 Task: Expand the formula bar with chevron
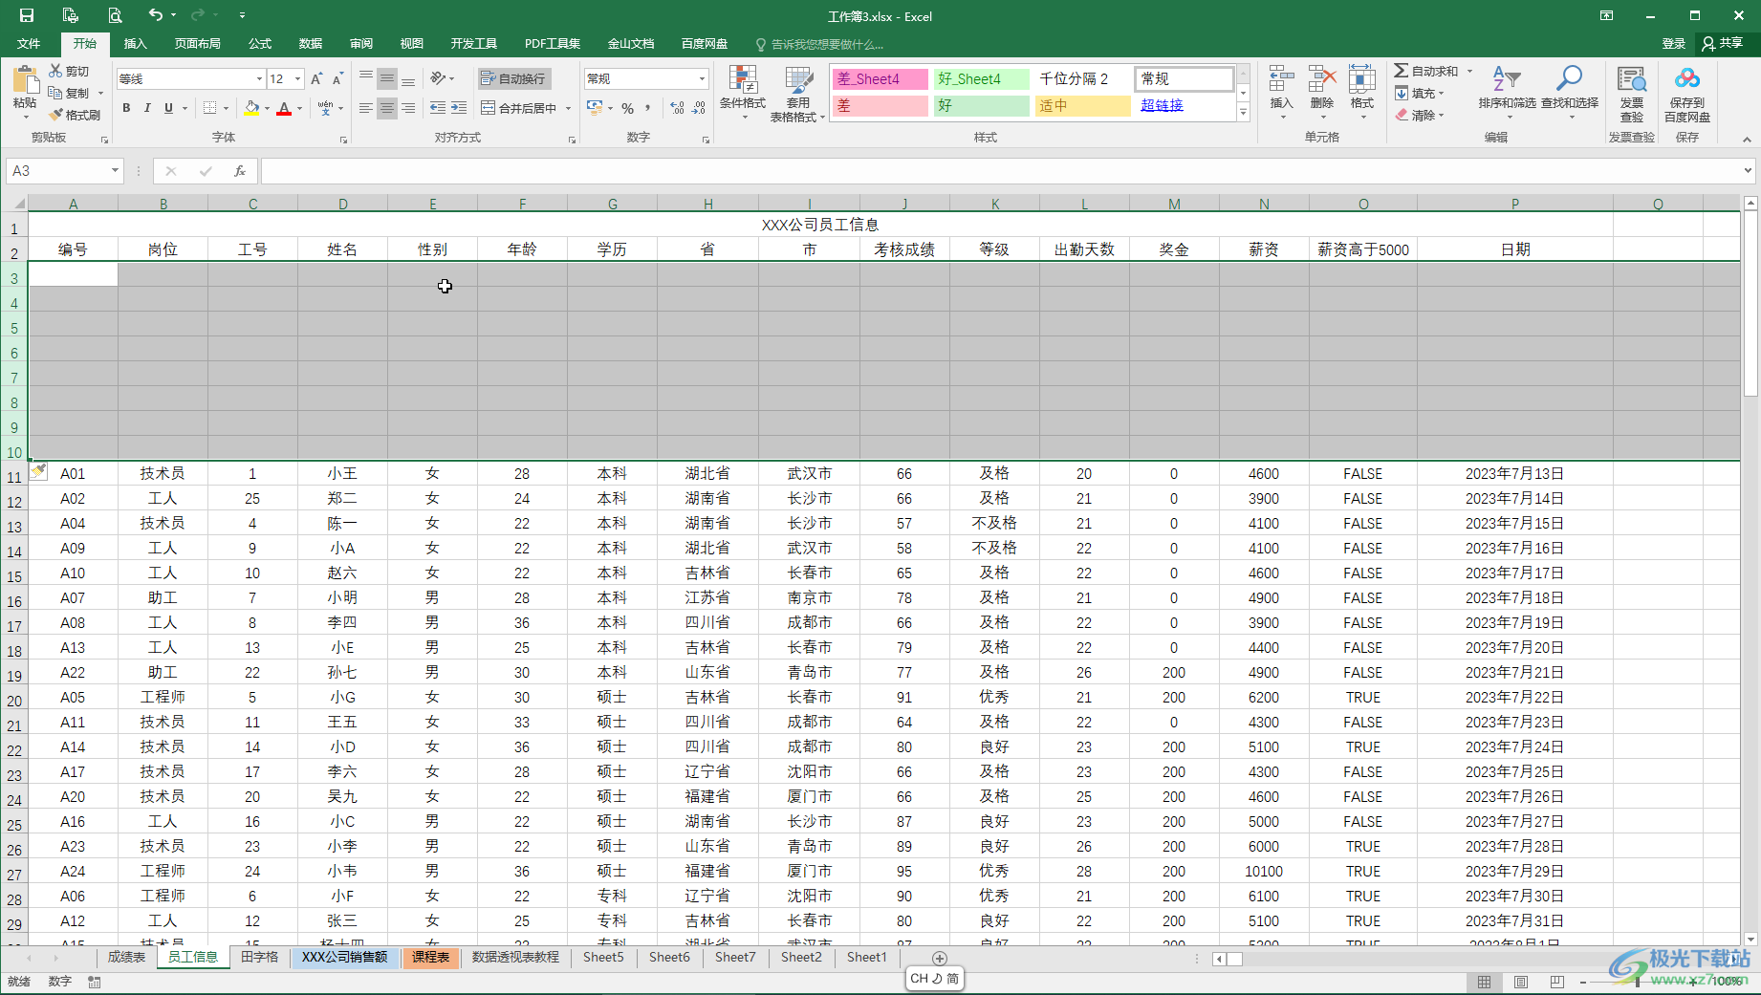[1748, 171]
